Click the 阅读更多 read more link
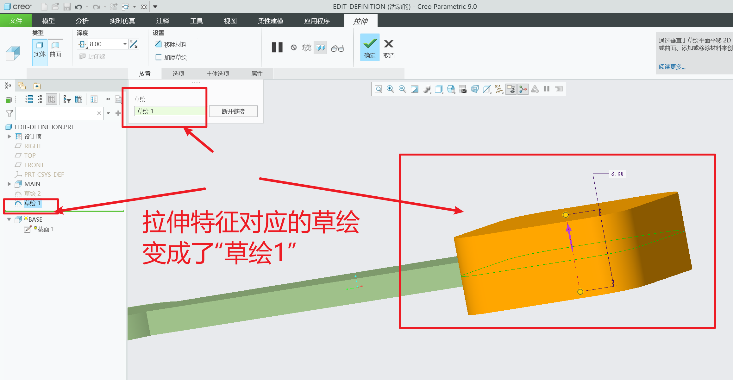 click(x=672, y=66)
